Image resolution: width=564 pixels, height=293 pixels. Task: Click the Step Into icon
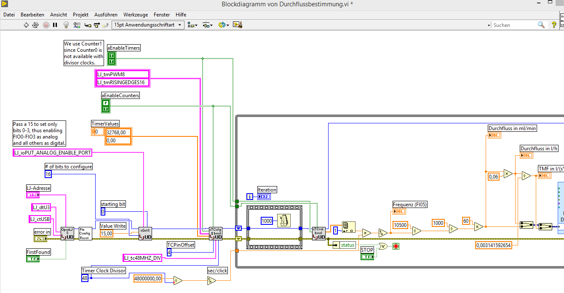88,25
